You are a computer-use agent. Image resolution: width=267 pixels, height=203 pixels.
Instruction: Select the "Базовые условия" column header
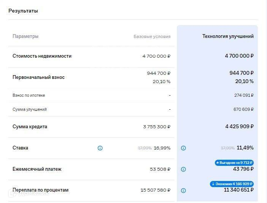click(x=152, y=37)
